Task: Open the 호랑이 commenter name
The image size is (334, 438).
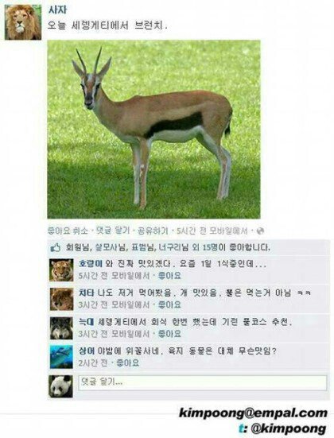Action: 91,263
